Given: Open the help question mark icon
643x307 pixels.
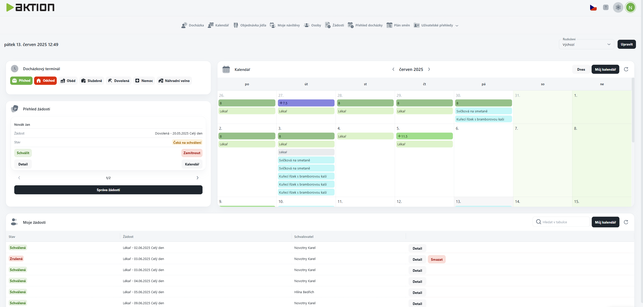Looking at the screenshot, I should pyautogui.click(x=606, y=8).
